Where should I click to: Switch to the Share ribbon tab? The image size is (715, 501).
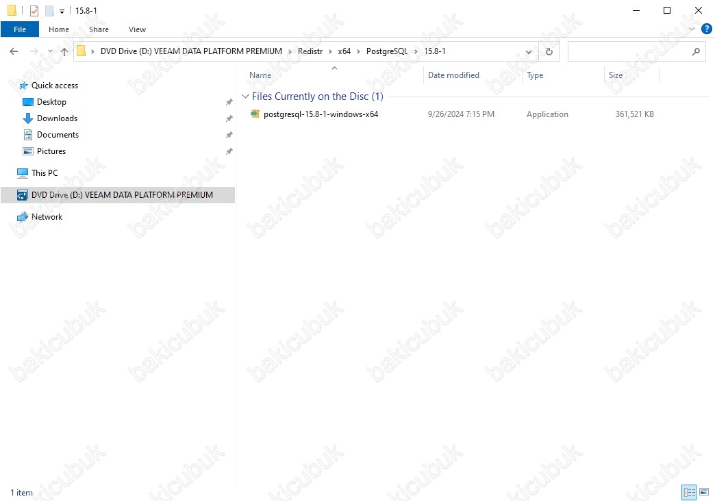pyautogui.click(x=99, y=29)
